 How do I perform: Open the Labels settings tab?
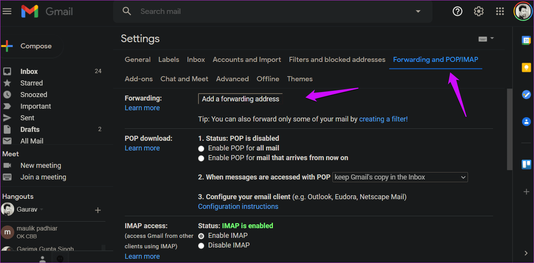click(x=169, y=60)
